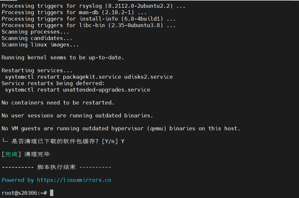The height and width of the screenshot is (198, 299).
Task: Click the terminal cursor block after the prompt
Action: tap(52, 193)
